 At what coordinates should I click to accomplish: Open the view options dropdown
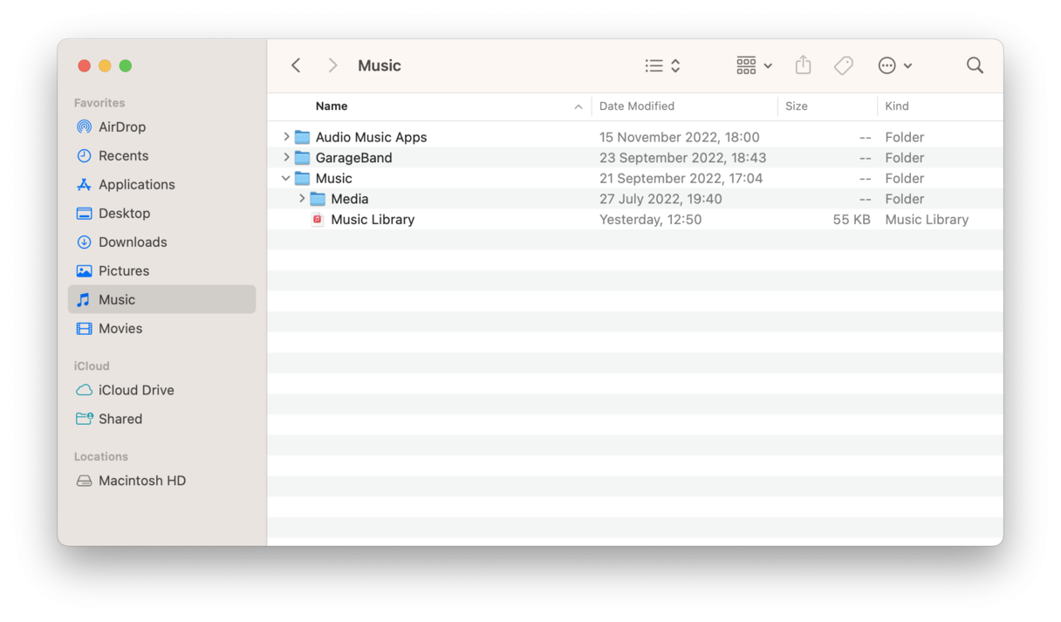click(x=661, y=65)
